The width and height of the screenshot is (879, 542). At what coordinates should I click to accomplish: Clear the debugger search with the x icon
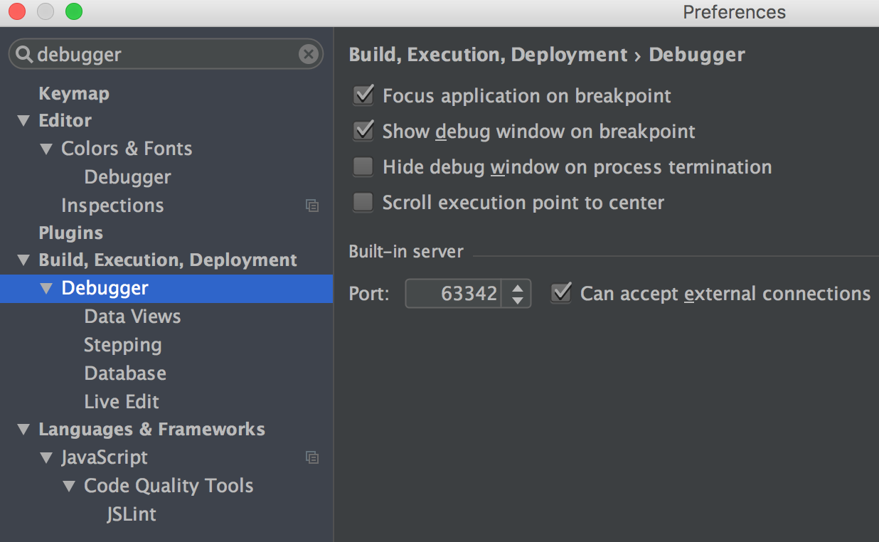pos(308,54)
